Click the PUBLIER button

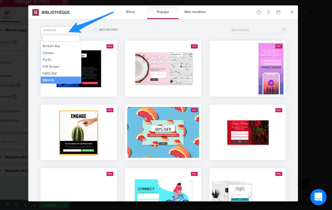point(50,205)
